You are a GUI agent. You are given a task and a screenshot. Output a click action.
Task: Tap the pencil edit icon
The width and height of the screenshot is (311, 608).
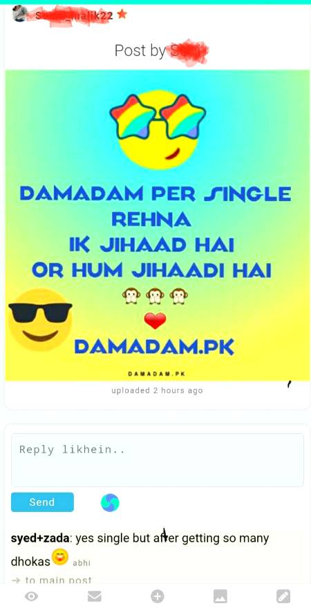[x=283, y=596]
